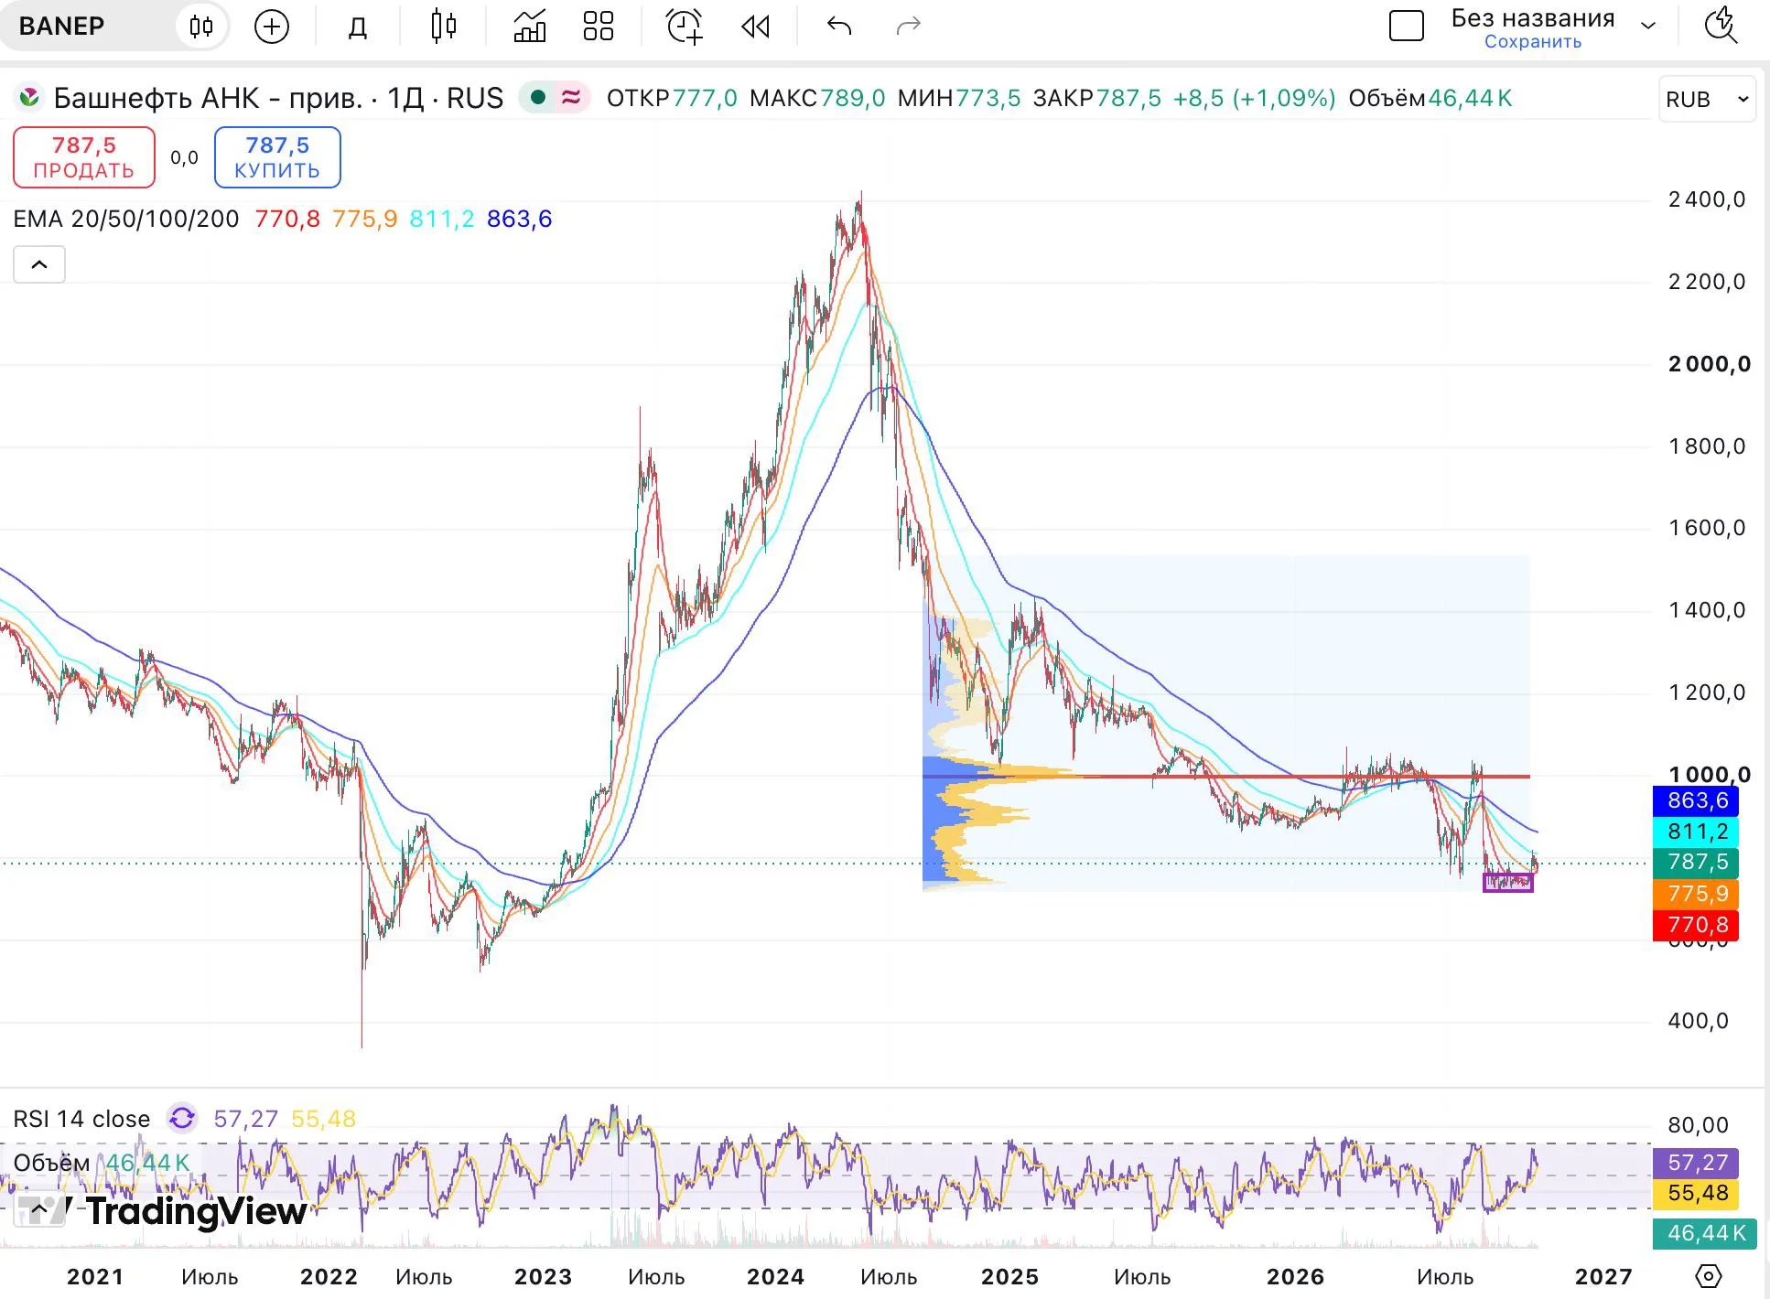The width and height of the screenshot is (1770, 1299).
Task: Select the chart layout square icon
Action: (1407, 26)
